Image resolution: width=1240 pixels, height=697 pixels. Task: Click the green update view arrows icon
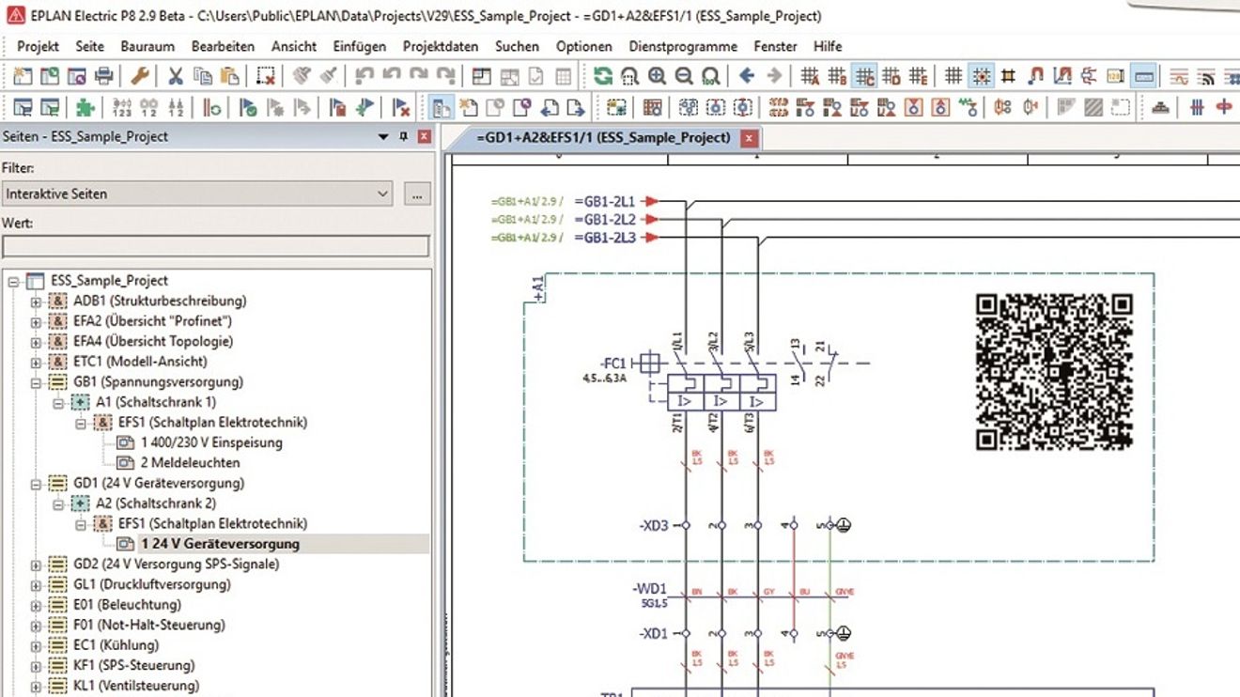[603, 76]
